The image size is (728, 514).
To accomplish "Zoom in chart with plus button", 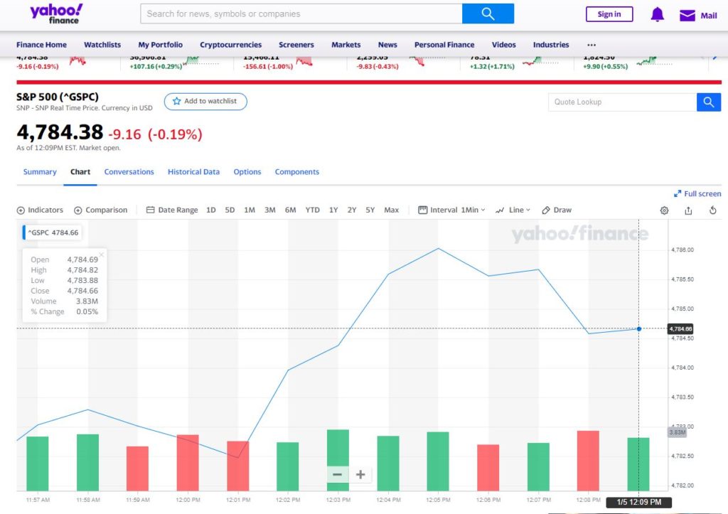I will 360,474.
